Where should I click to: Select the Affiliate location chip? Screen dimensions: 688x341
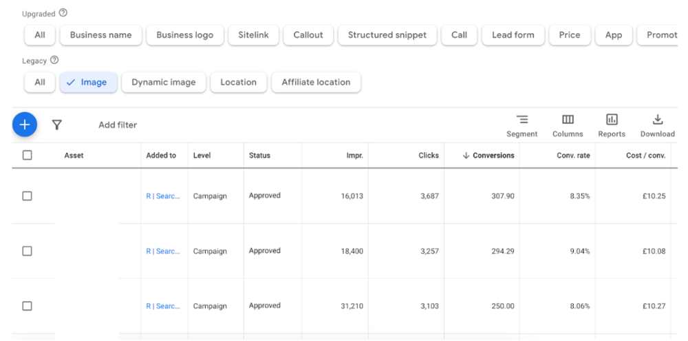click(x=316, y=82)
